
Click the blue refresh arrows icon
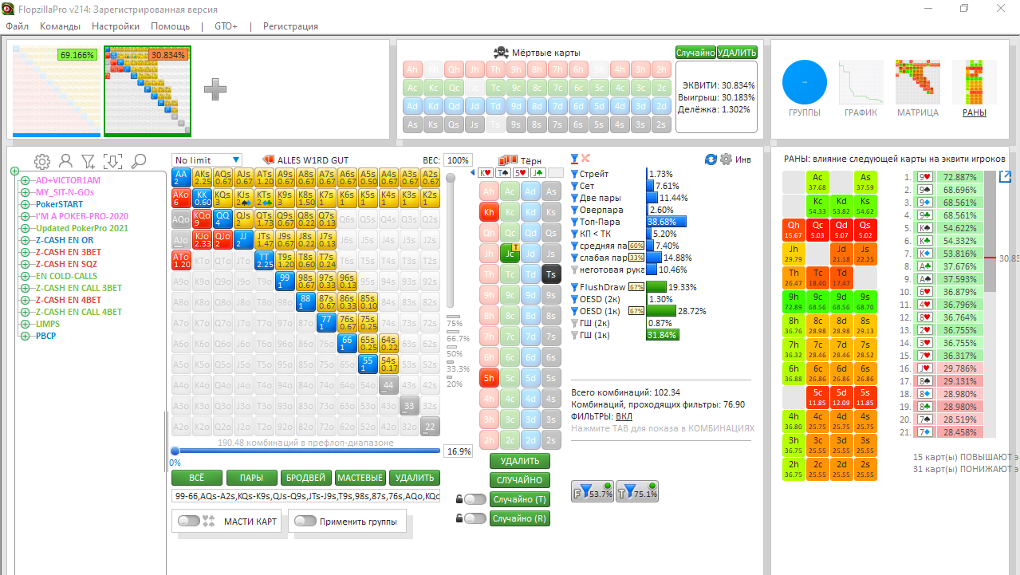click(x=711, y=160)
